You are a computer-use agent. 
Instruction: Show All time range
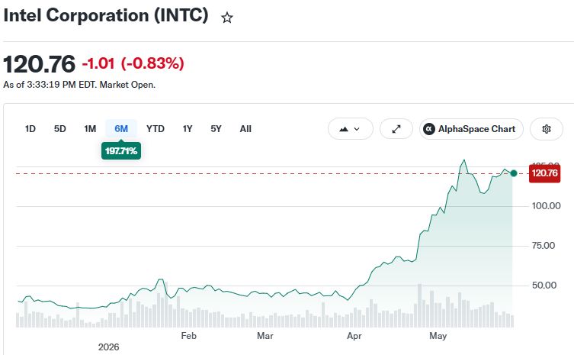click(245, 129)
